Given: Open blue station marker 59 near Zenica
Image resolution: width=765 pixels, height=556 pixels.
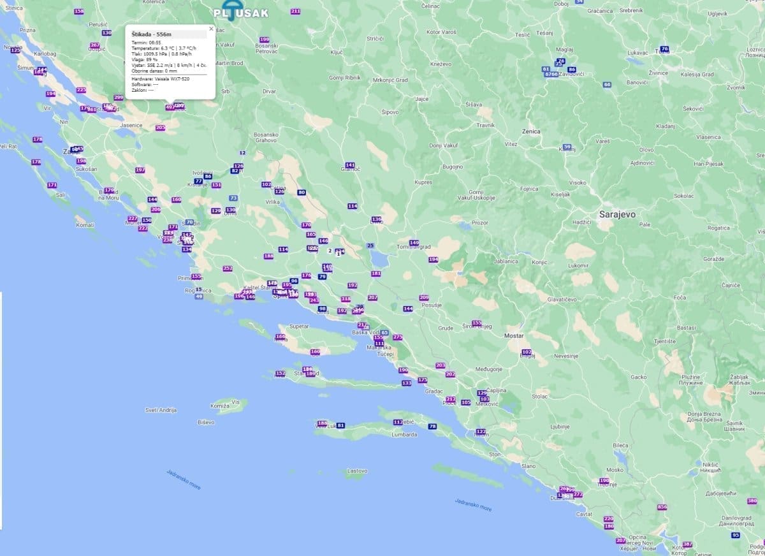Looking at the screenshot, I should (567, 147).
